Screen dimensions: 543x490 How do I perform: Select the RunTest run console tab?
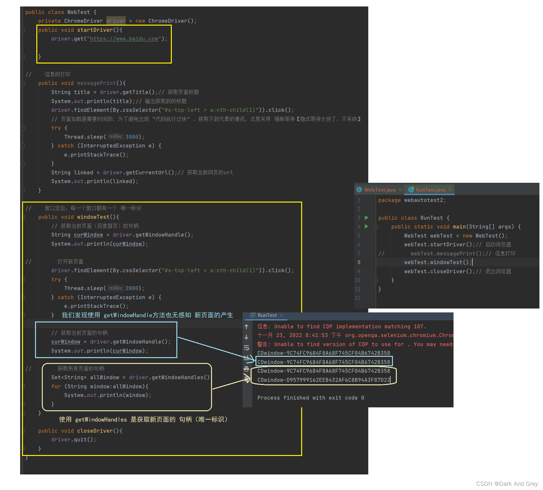click(x=267, y=315)
